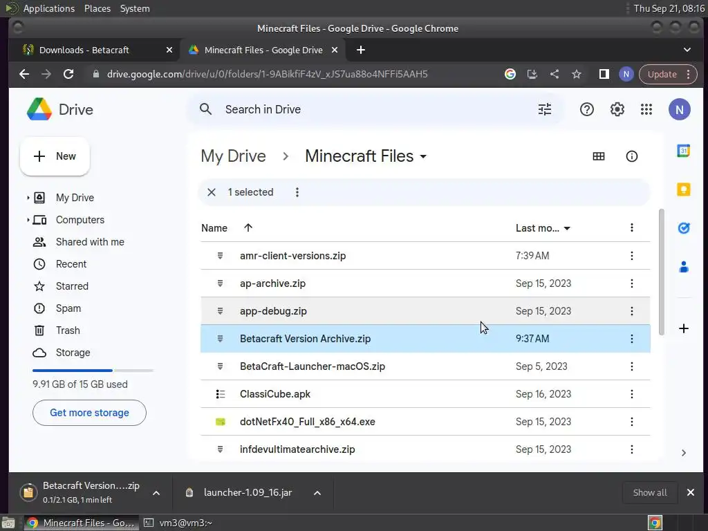The height and width of the screenshot is (531, 708).
Task: Open a new Chrome tab
Action: [x=360, y=50]
